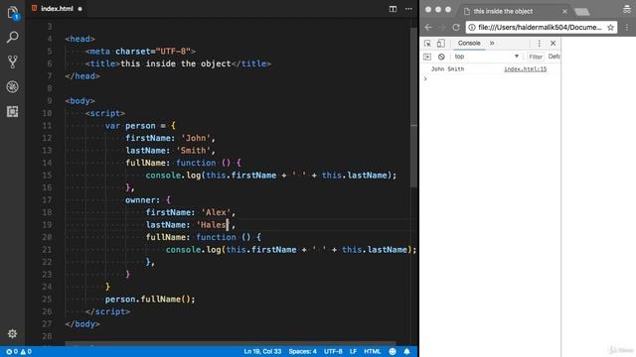Clear the console with the ban icon
Viewport: 636px width, 357px height.
pyautogui.click(x=441, y=57)
